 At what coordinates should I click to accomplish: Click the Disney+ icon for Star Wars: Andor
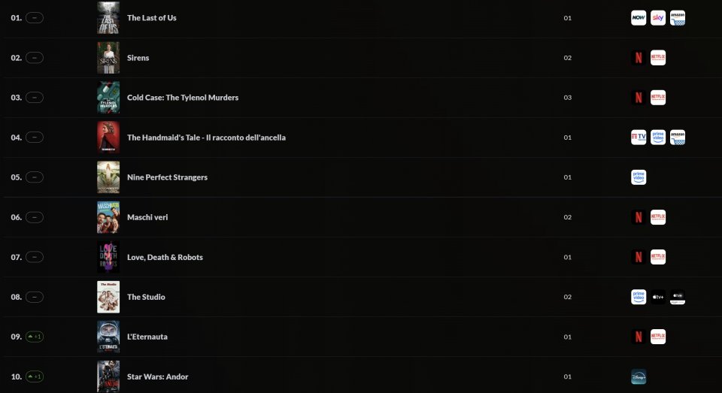(x=639, y=376)
